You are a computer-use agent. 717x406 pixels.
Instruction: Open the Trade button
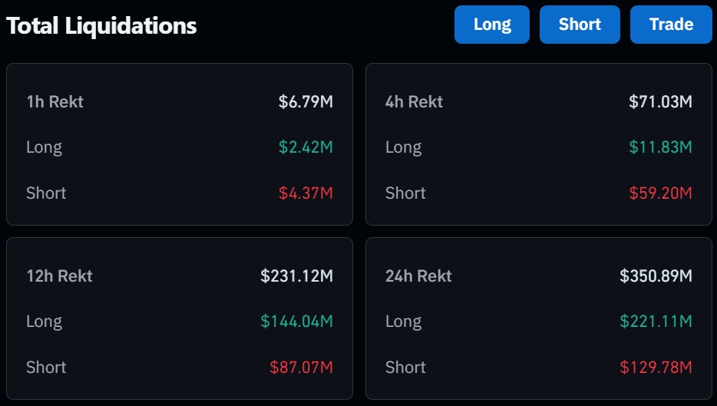(x=671, y=25)
